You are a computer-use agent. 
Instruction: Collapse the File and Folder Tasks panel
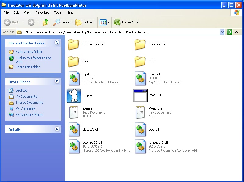57,43
